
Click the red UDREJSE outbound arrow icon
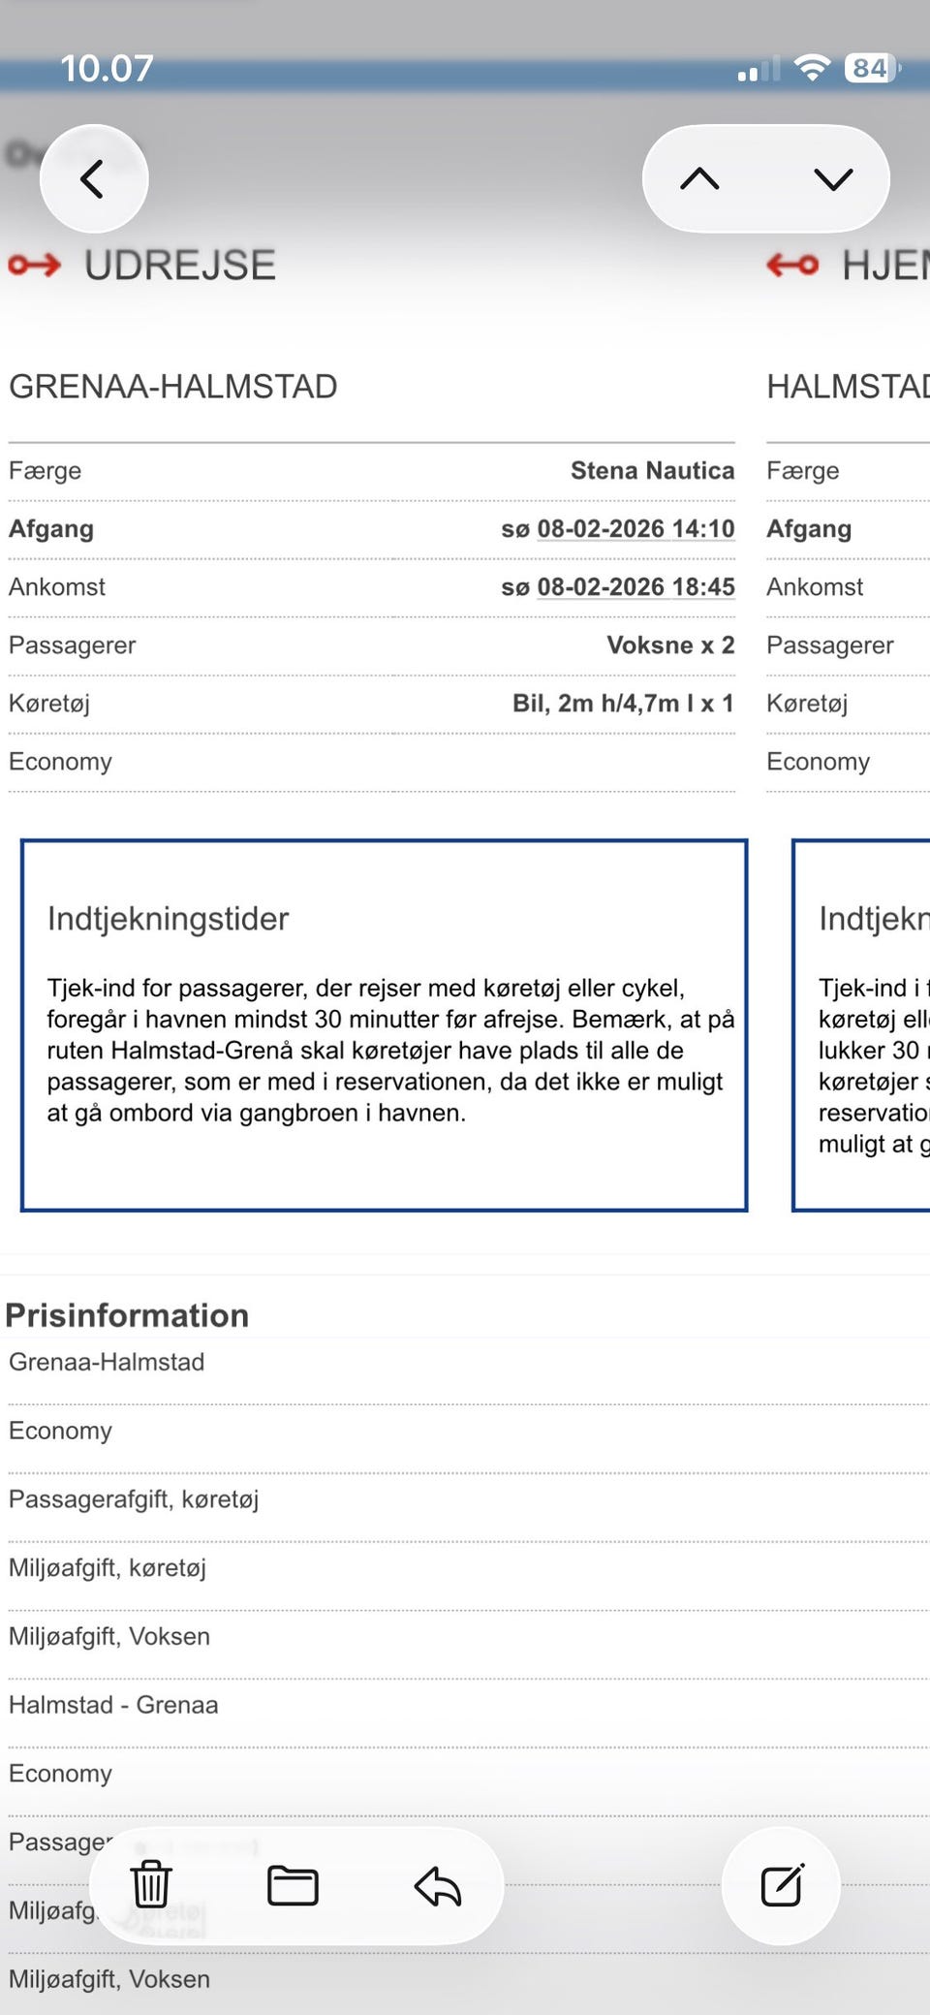35,265
